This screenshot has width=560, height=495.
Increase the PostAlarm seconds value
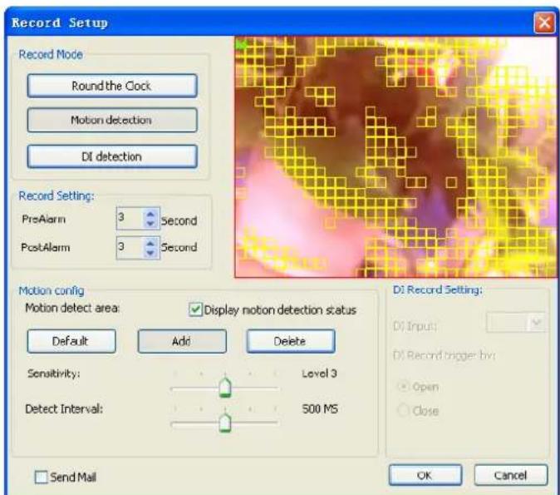pos(150,243)
